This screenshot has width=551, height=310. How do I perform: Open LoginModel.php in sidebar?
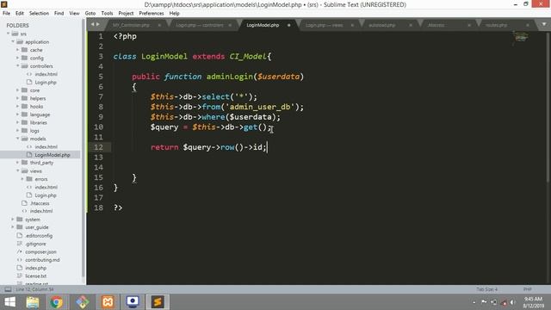(53, 155)
